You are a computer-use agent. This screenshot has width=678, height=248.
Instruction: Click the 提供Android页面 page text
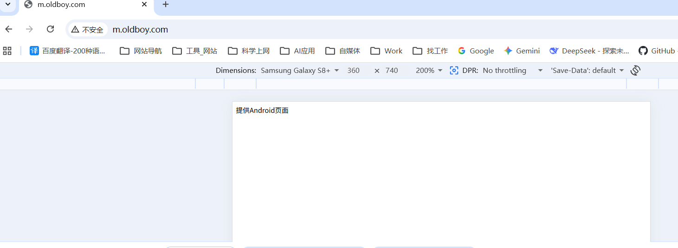(262, 110)
